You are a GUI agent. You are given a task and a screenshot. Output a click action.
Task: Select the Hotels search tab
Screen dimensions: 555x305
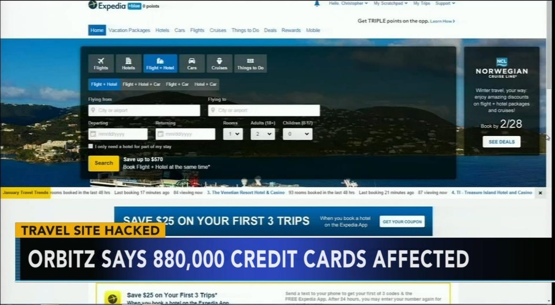[x=128, y=64]
